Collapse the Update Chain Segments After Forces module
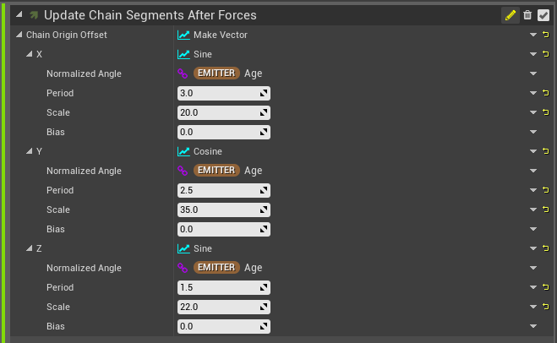 pyautogui.click(x=19, y=14)
